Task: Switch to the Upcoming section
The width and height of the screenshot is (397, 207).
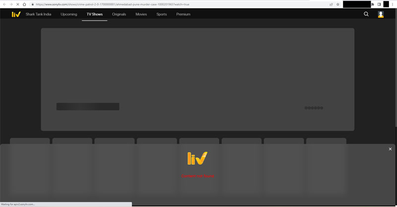Action: (x=69, y=14)
